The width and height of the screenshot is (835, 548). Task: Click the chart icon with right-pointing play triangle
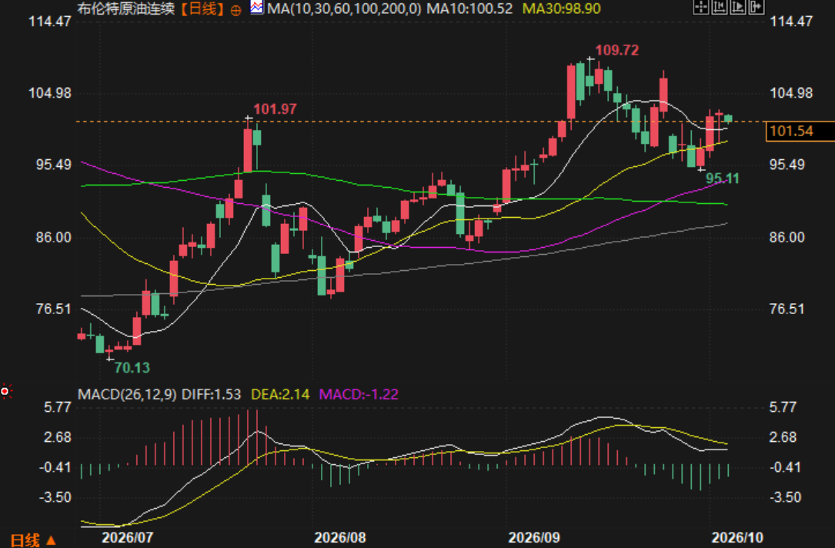[x=737, y=7]
